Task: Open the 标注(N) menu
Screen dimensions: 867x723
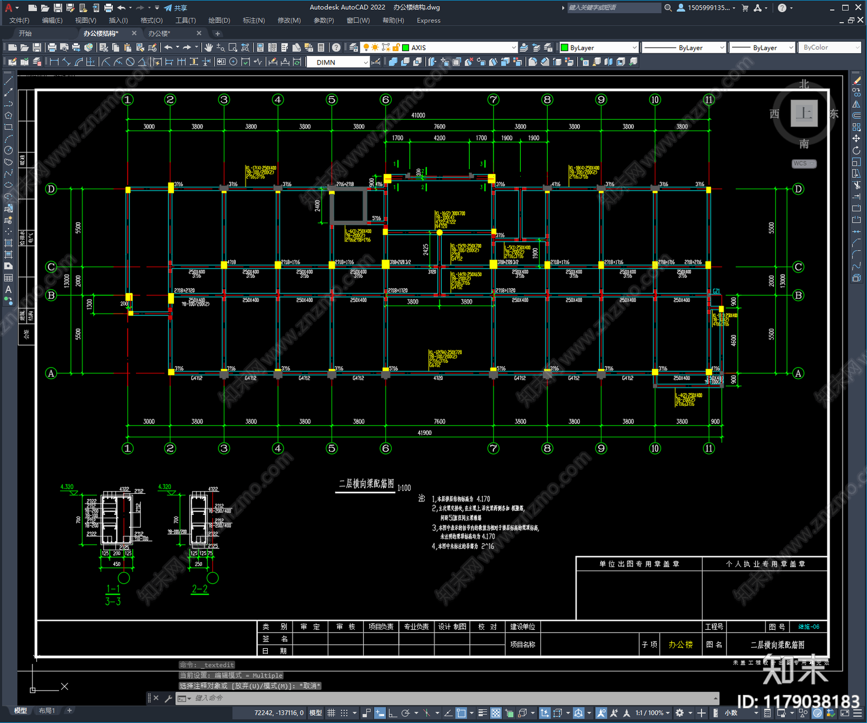Action: (x=254, y=21)
